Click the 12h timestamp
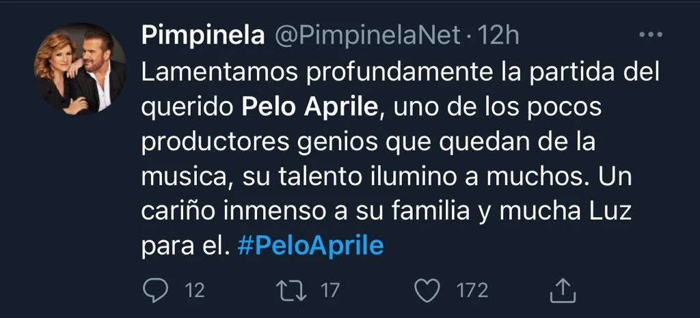The image size is (700, 318). coord(498,35)
